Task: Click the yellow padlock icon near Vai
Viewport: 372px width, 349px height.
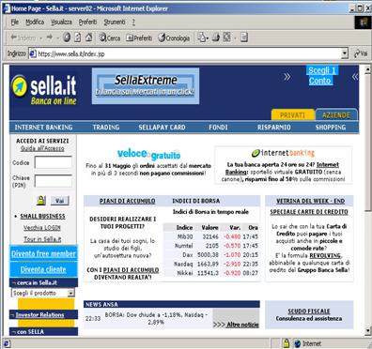Action: tap(41, 200)
